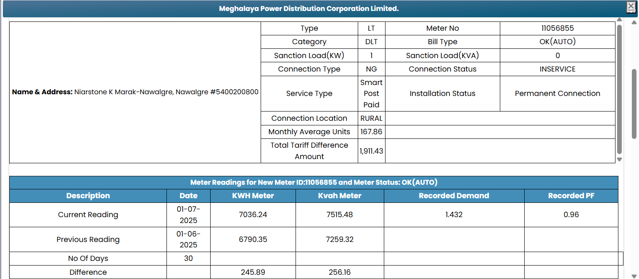The height and width of the screenshot is (279, 639).
Task: Select the 'Current Reading' row label
Action: (88, 215)
